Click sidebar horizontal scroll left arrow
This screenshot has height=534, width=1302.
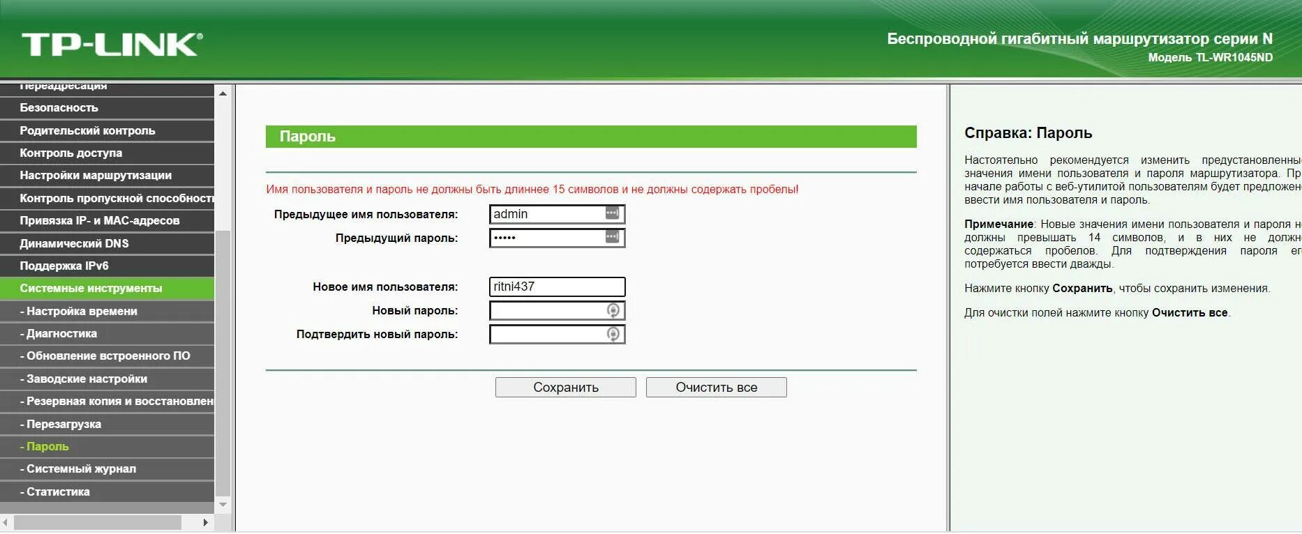(x=6, y=522)
